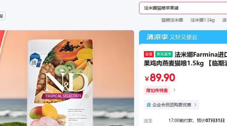Expand the arrow after 企业会员团购更优惠
The width and height of the screenshot is (227, 126).
point(195,105)
